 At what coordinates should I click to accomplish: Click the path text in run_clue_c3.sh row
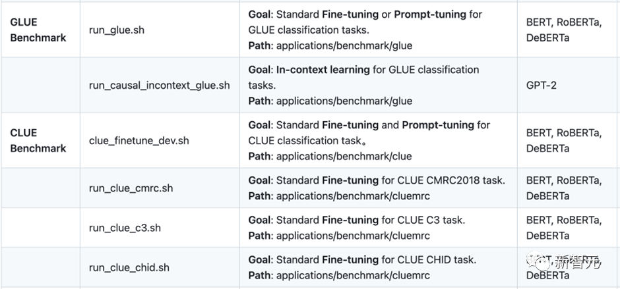point(352,235)
